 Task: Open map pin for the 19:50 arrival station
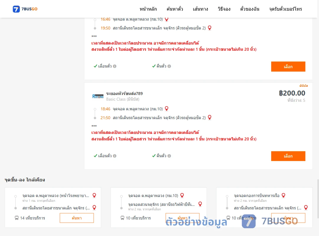click(x=209, y=28)
